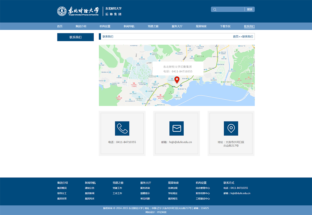Image resolution: width=312 pixels, height=215 pixels.
Task: Go to 集团介绍 in the navigation bar
Action: tap(81, 26)
